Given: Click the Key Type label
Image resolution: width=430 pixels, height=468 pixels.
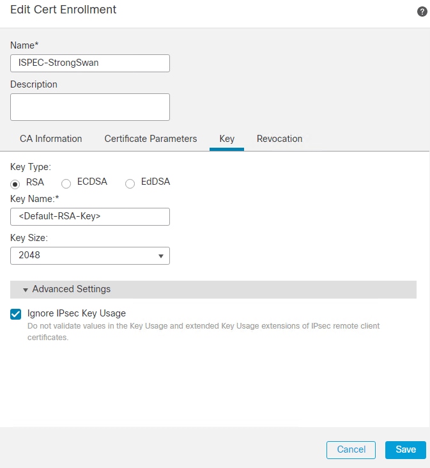Looking at the screenshot, I should (31, 167).
